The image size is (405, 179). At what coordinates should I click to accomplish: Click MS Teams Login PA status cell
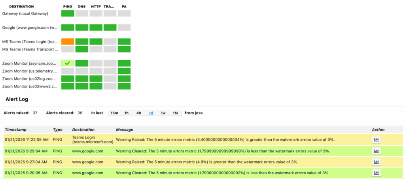(x=124, y=41)
